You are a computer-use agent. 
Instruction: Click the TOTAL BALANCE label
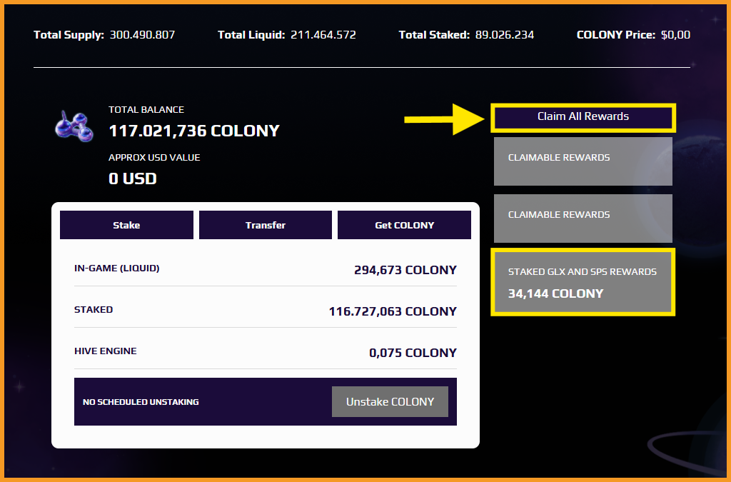(x=146, y=109)
